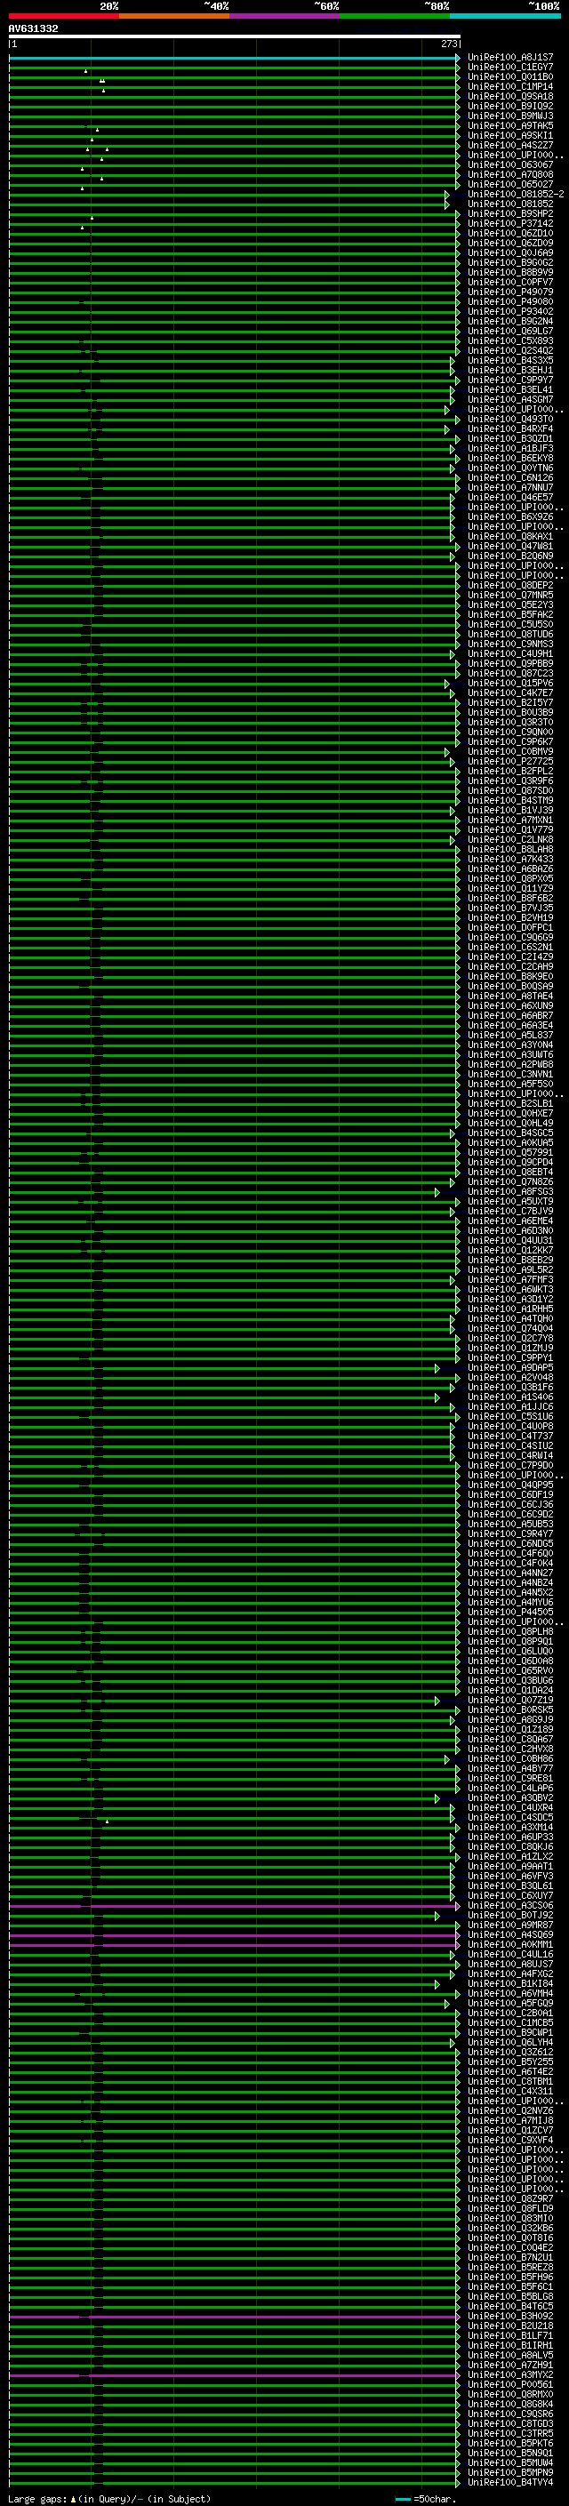Select entry UniRef100_P49080

tap(510, 301)
